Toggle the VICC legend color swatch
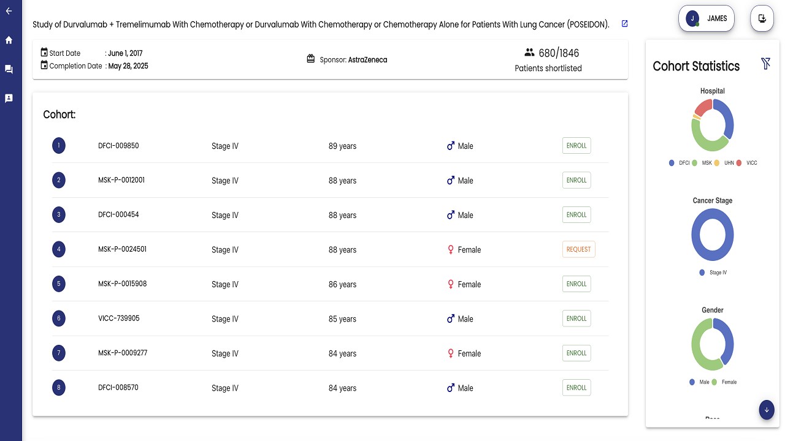Viewport: 785px width, 441px height. click(739, 163)
